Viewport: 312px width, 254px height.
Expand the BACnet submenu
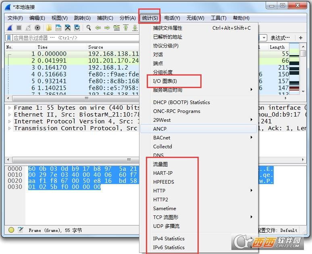tap(198, 138)
